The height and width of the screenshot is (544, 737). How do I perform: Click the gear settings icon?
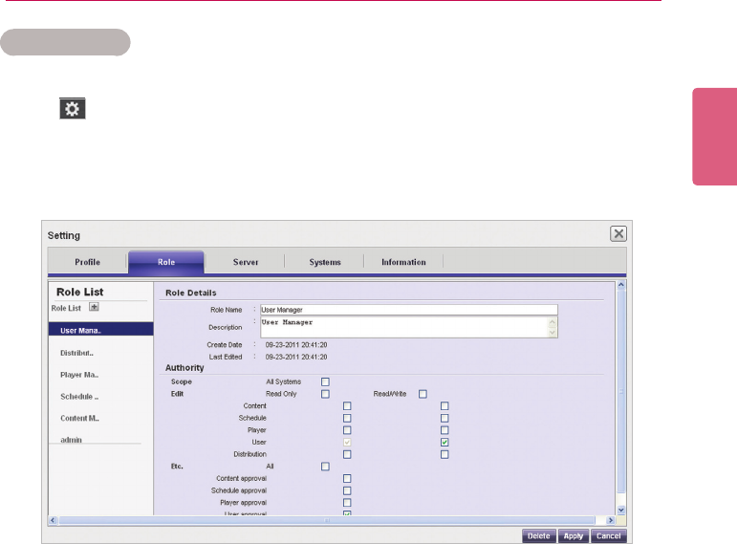tap(73, 109)
